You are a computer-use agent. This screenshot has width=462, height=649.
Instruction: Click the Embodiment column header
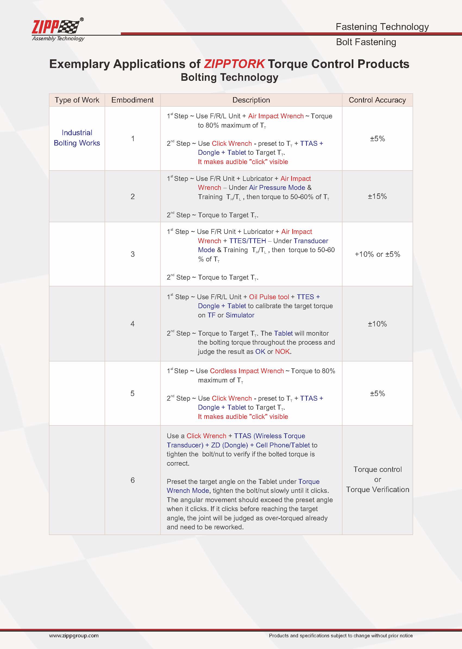coord(132,100)
